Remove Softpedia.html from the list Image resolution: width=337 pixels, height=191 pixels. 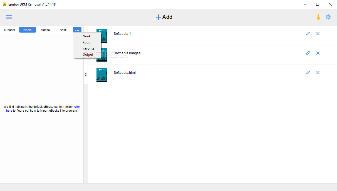pos(318,72)
